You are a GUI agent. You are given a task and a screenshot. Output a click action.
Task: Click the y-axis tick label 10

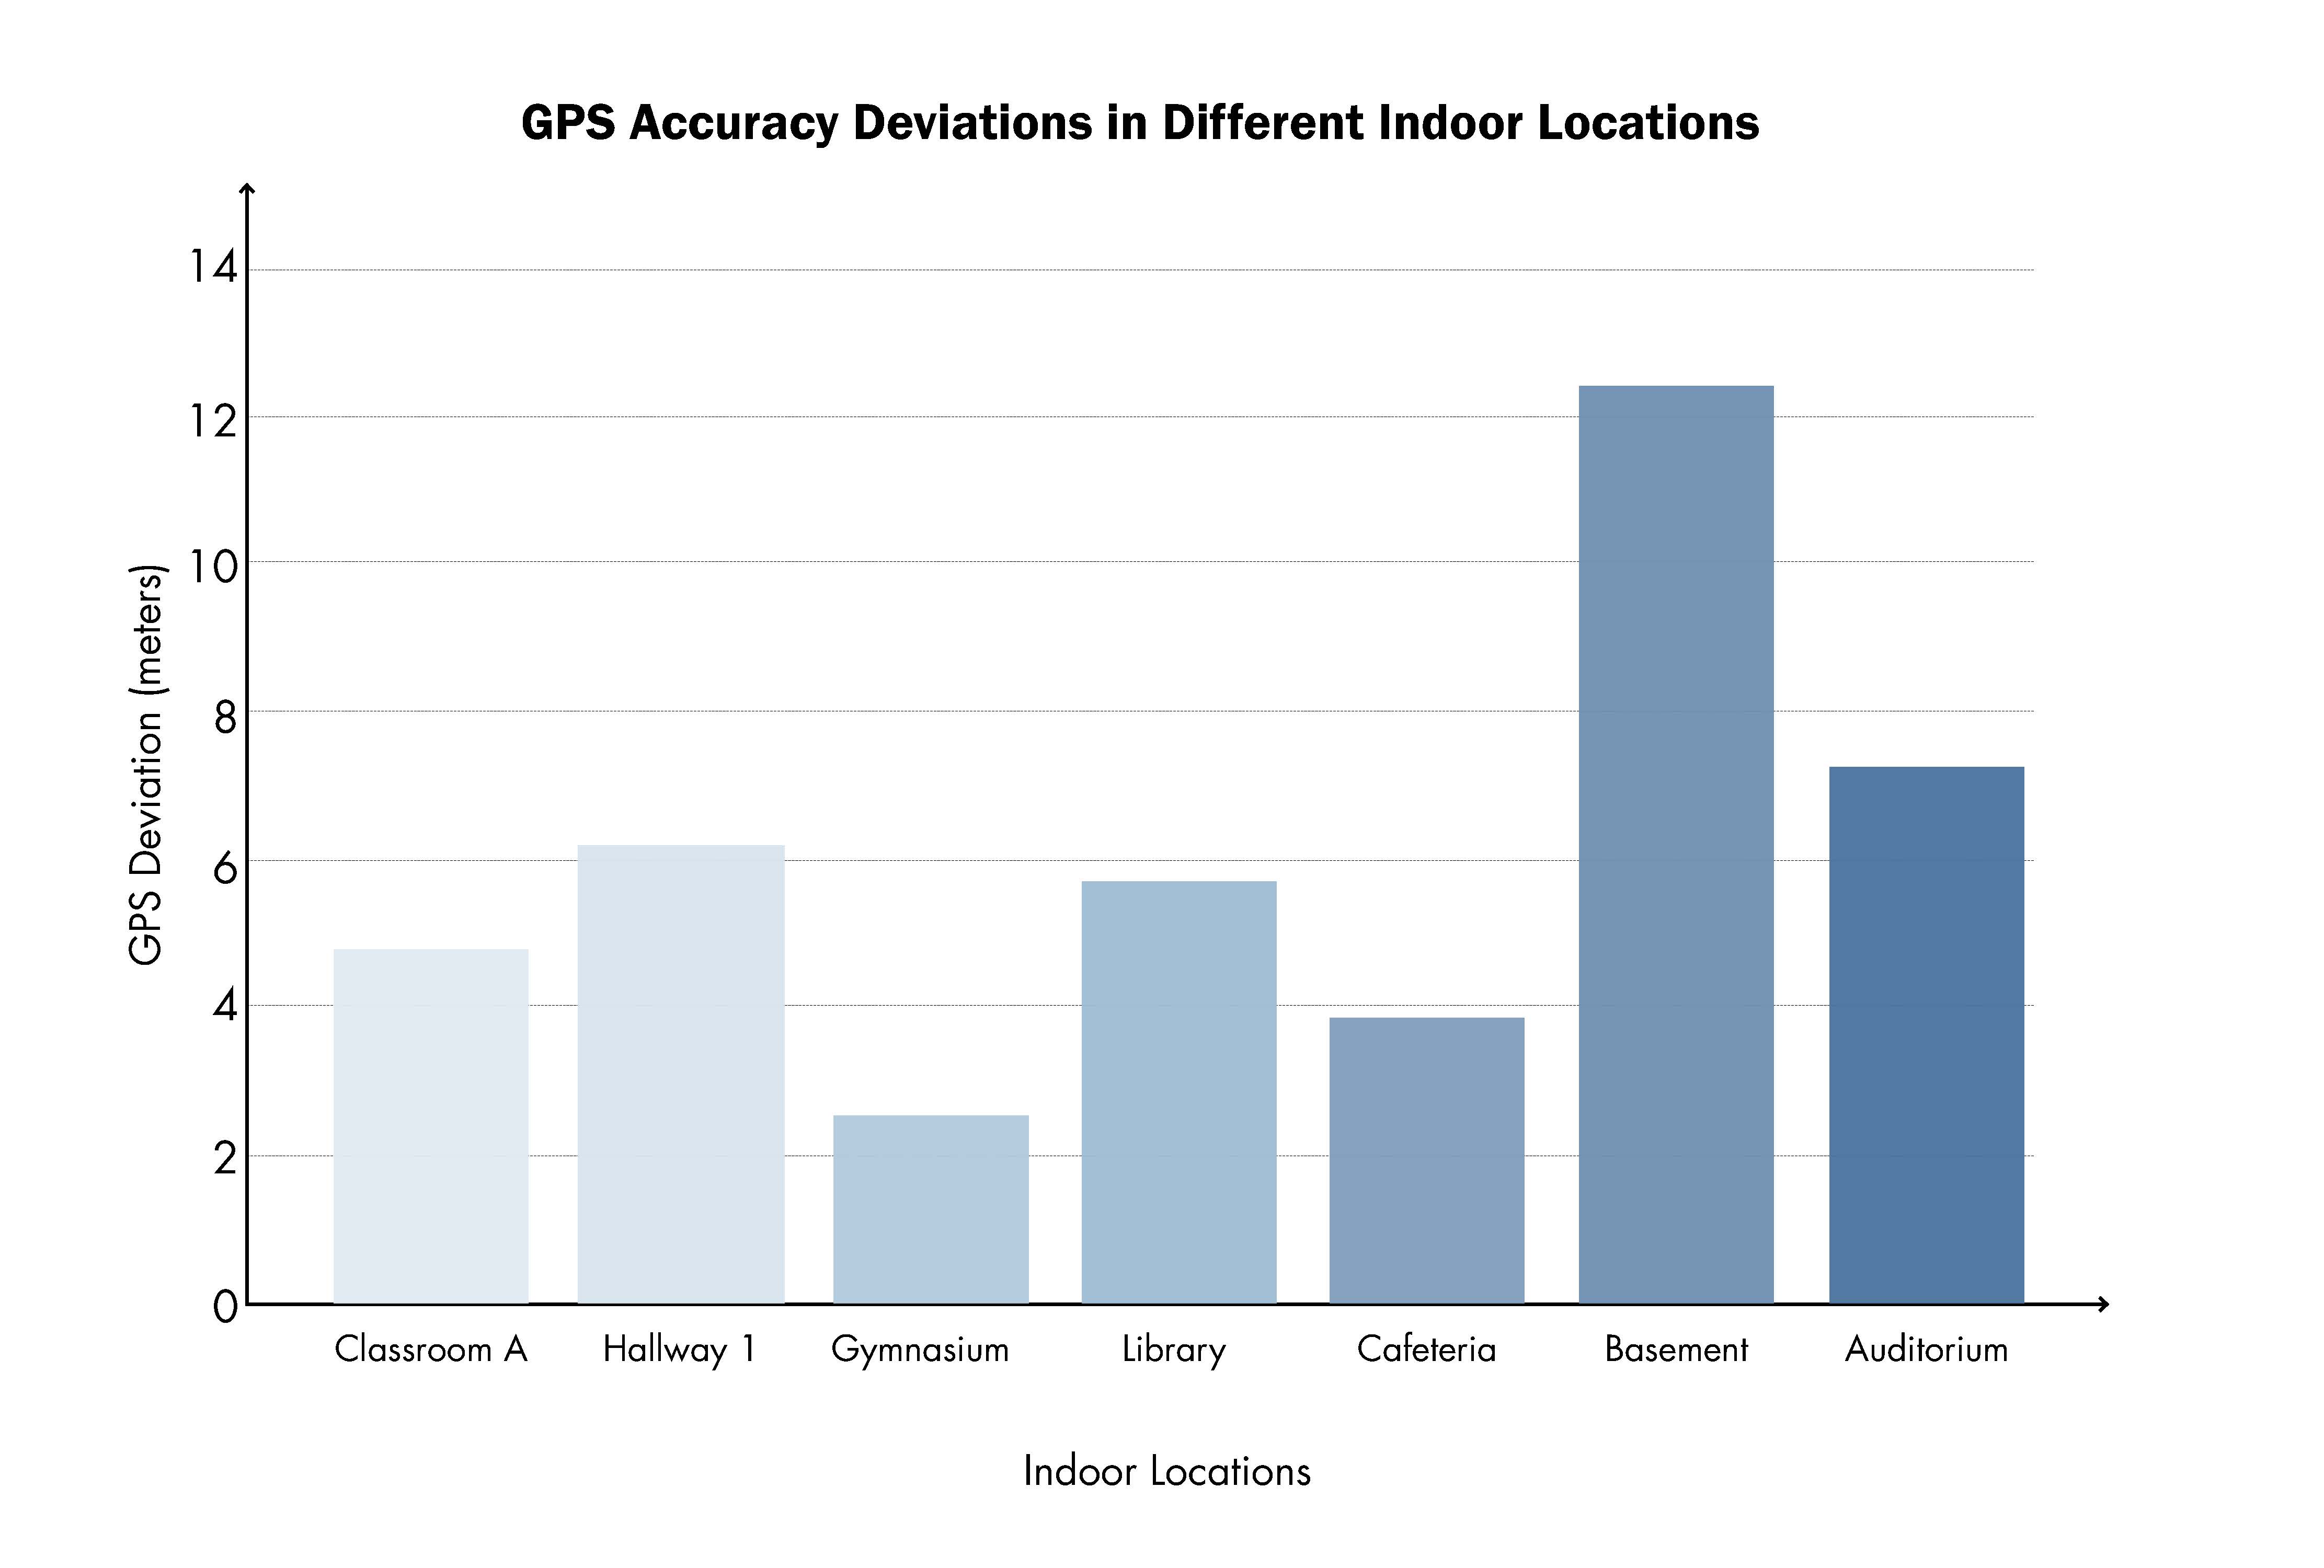(213, 567)
